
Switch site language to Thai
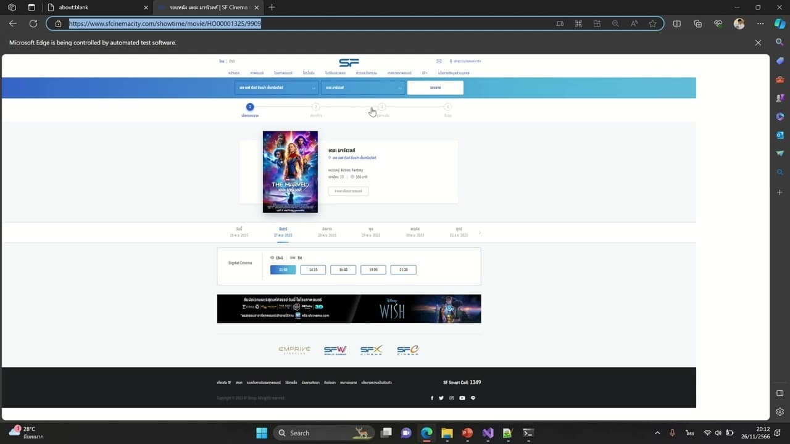tap(222, 61)
